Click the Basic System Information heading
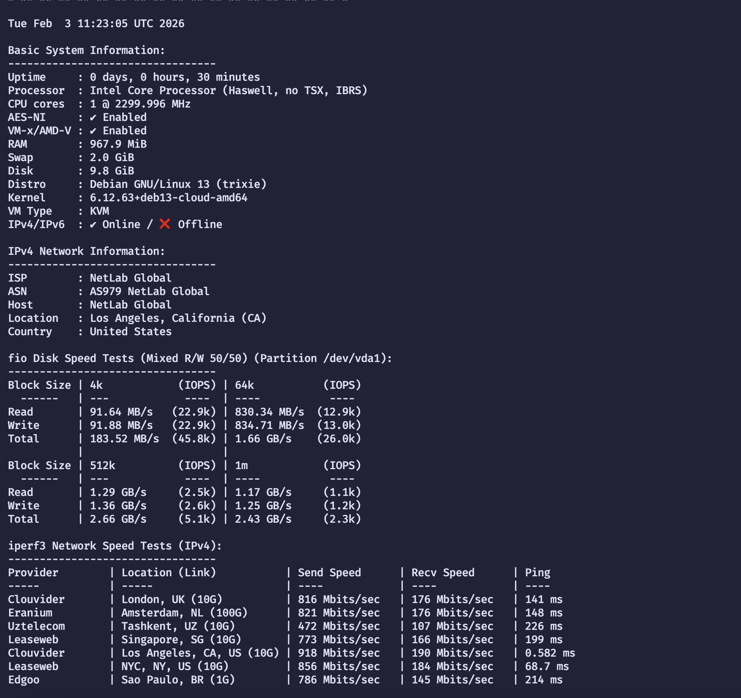This screenshot has height=698, width=741. point(86,50)
